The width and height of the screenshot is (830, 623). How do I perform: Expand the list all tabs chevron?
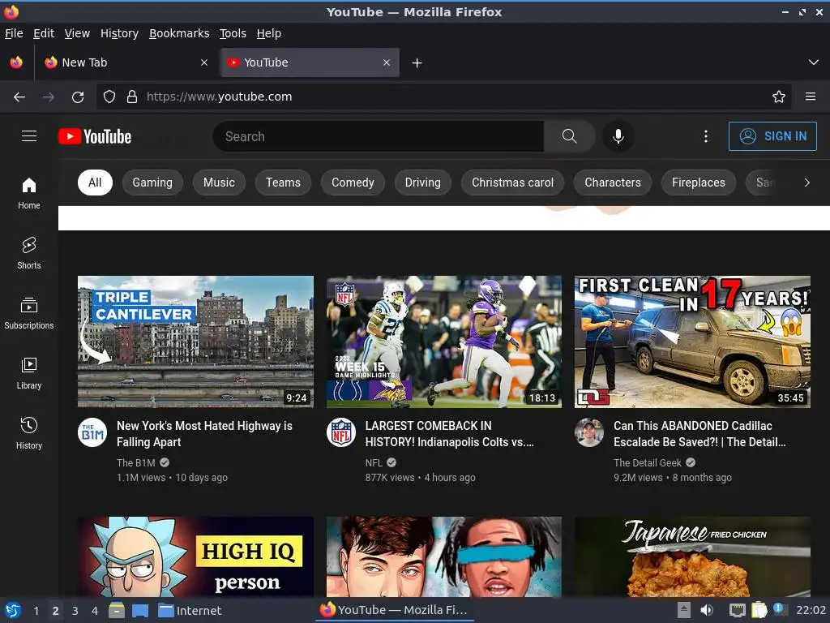(x=814, y=62)
